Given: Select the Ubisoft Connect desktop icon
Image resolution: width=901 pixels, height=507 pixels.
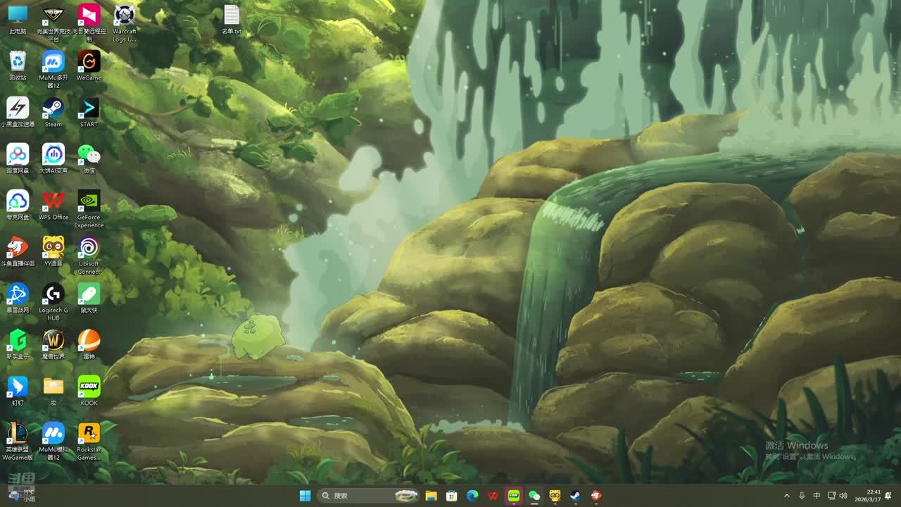Looking at the screenshot, I should [89, 249].
